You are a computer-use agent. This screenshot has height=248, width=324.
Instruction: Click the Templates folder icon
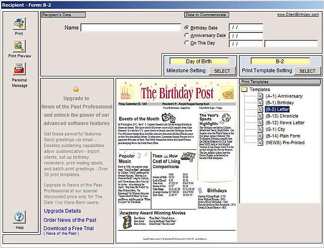point(244,89)
